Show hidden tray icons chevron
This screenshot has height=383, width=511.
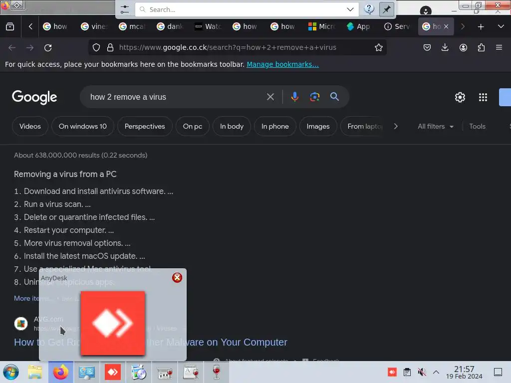point(436,372)
